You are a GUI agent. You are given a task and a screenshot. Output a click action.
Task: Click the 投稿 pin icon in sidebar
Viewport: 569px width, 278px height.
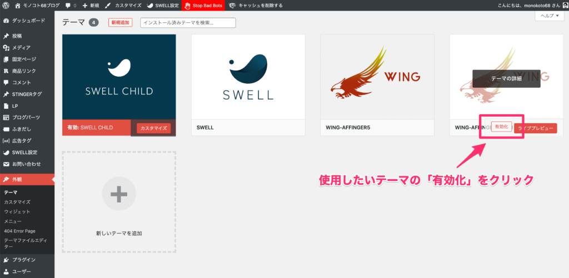click(6, 36)
